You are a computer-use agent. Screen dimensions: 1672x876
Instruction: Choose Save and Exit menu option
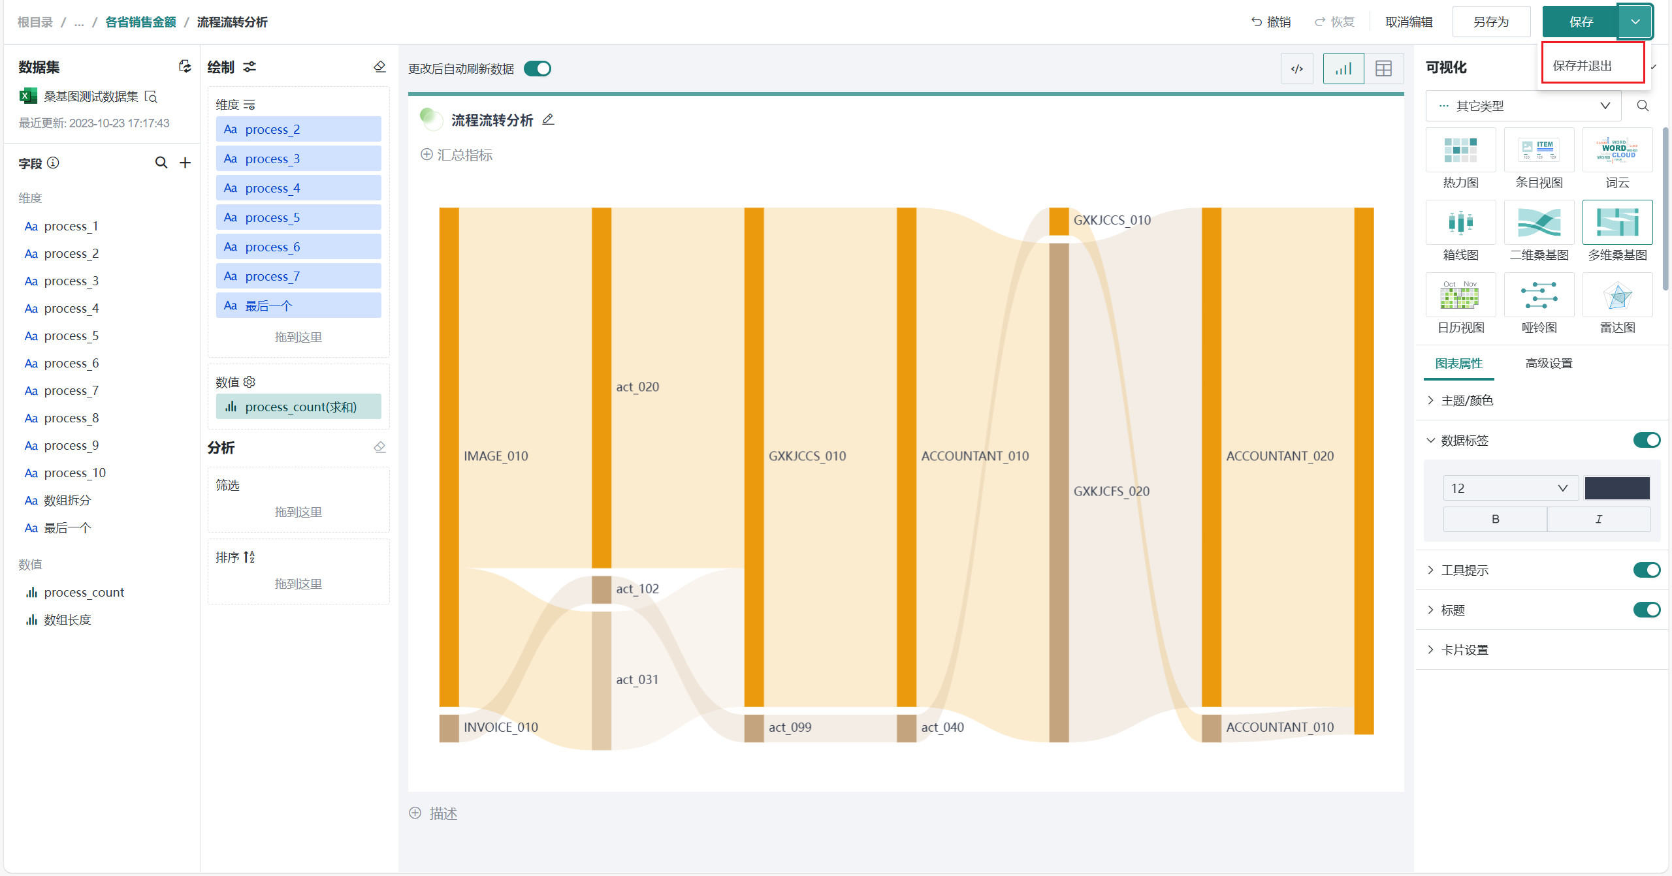coord(1582,66)
